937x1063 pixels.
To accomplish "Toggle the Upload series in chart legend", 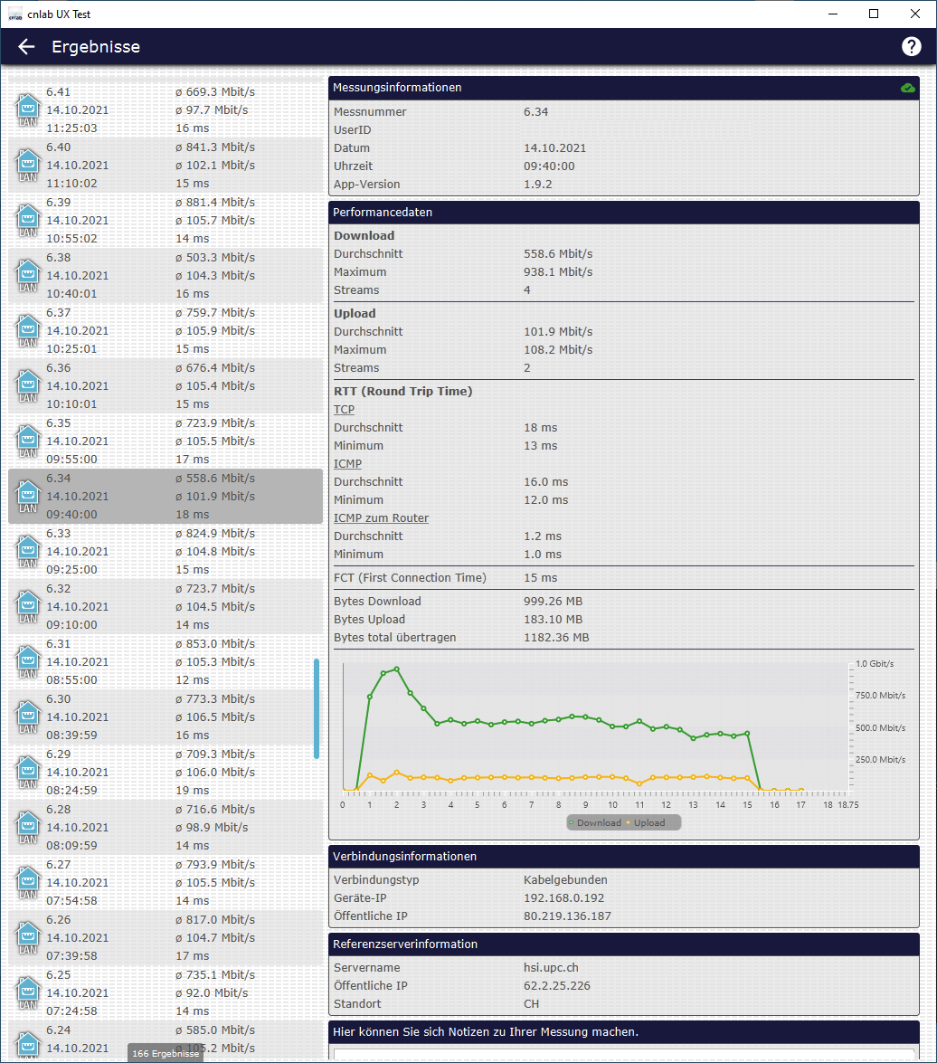I will coord(647,822).
